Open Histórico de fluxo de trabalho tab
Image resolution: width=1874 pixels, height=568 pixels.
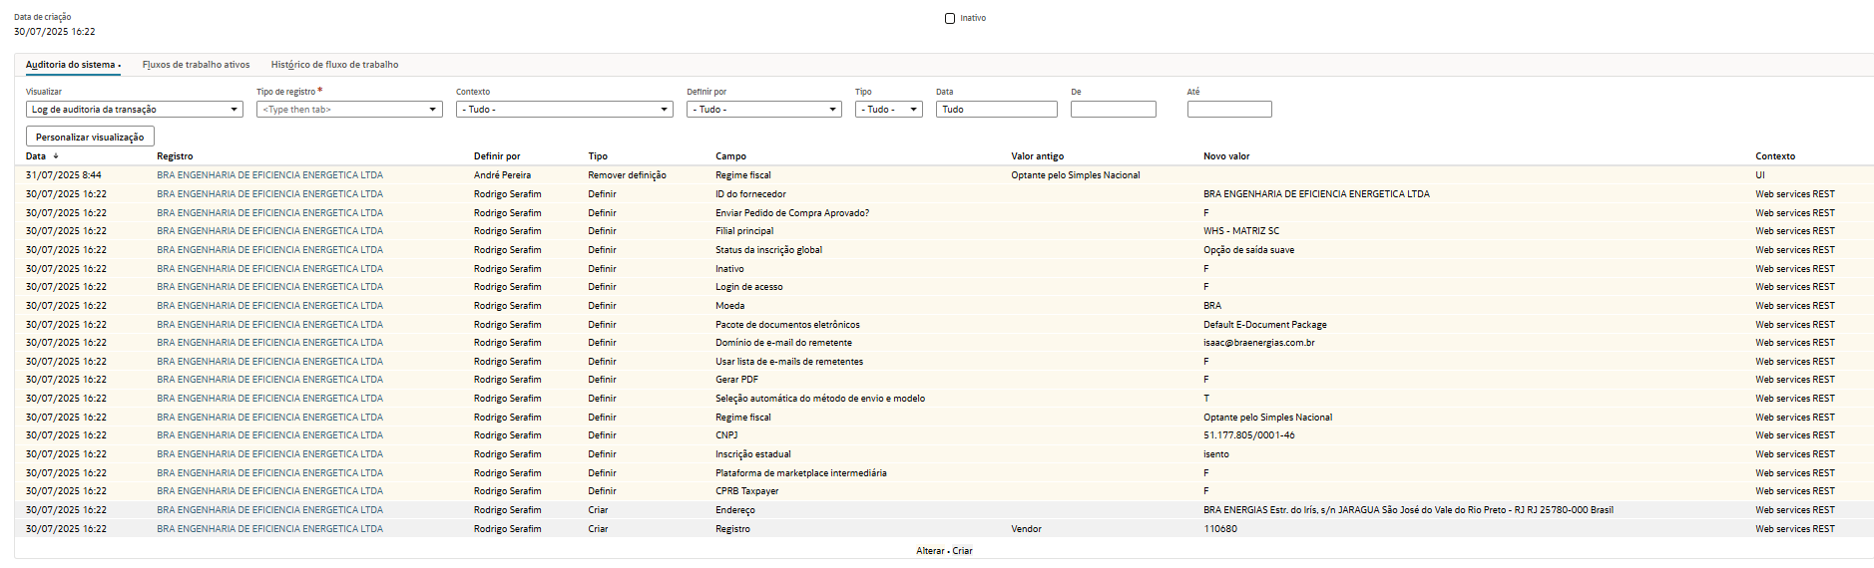pyautogui.click(x=334, y=65)
